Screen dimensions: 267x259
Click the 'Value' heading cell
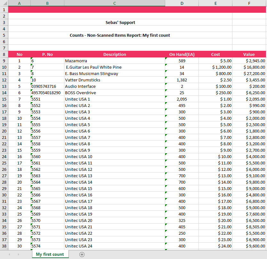[x=249, y=54]
